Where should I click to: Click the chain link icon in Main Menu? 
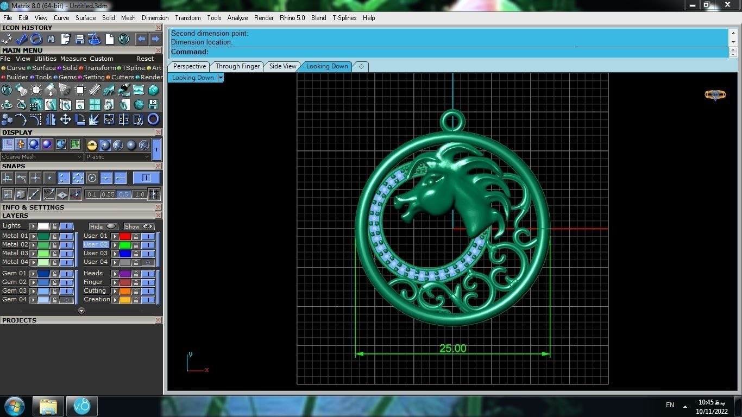click(109, 119)
